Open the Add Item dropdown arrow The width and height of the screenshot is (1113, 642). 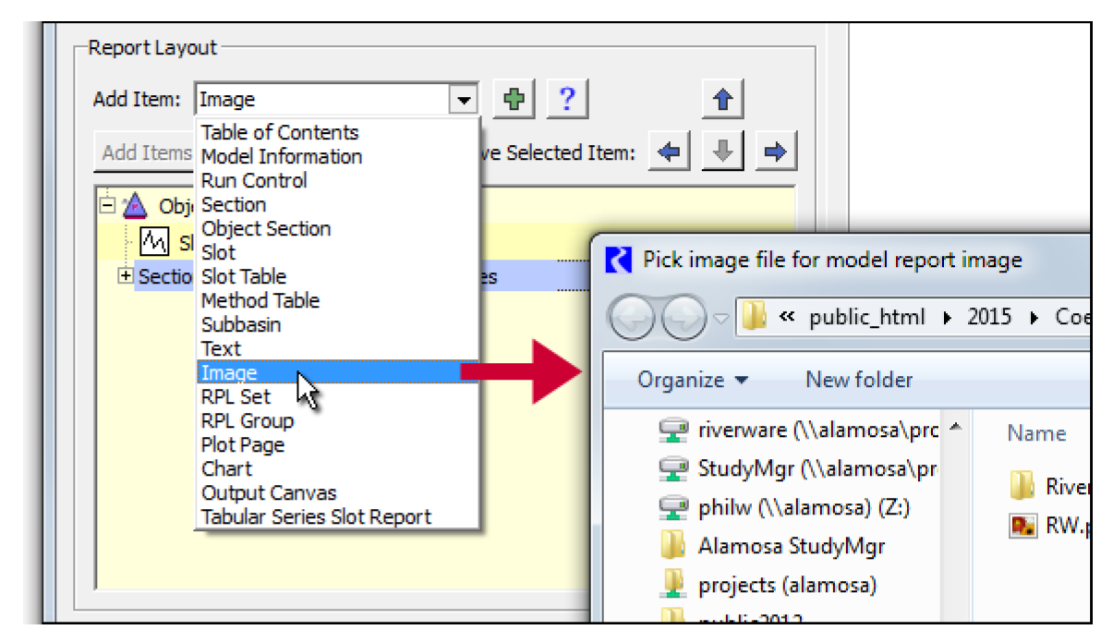pyautogui.click(x=464, y=100)
